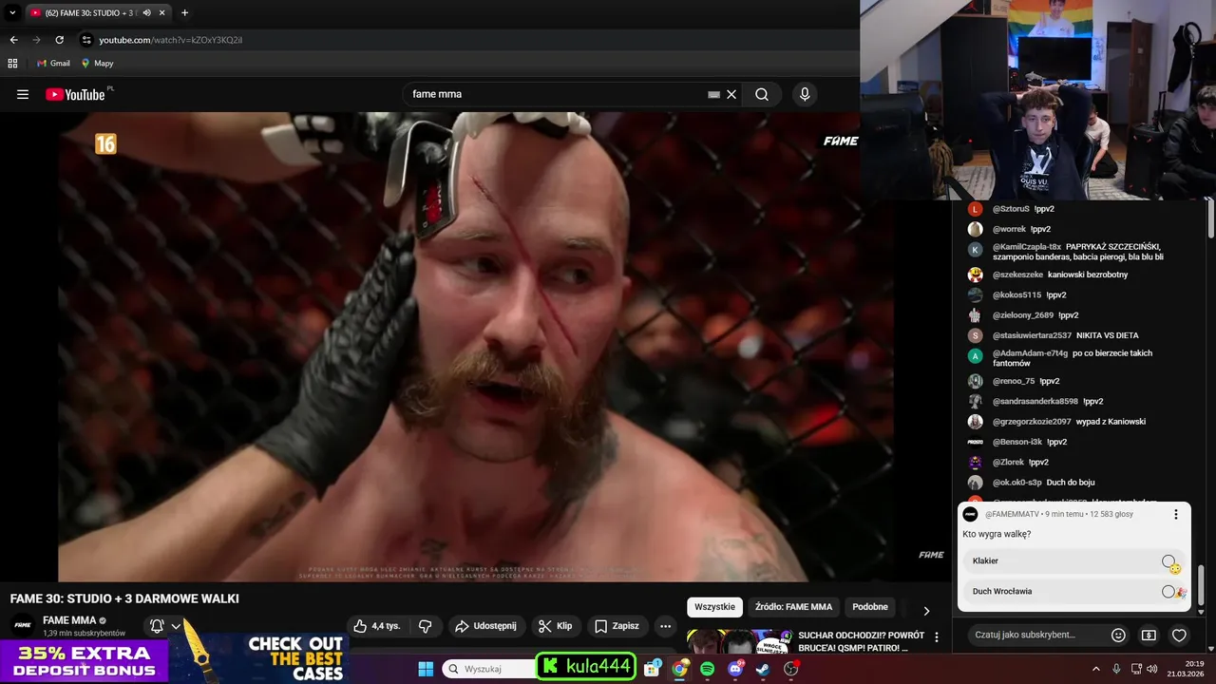Click the 'Czatuj jako subskrybent' chat input
Image resolution: width=1216 pixels, height=684 pixels.
pyautogui.click(x=1037, y=635)
